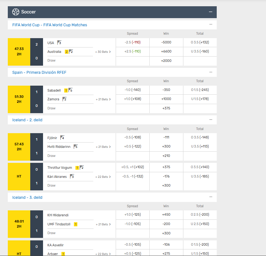Click USA corner flag icon

click(x=59, y=43)
